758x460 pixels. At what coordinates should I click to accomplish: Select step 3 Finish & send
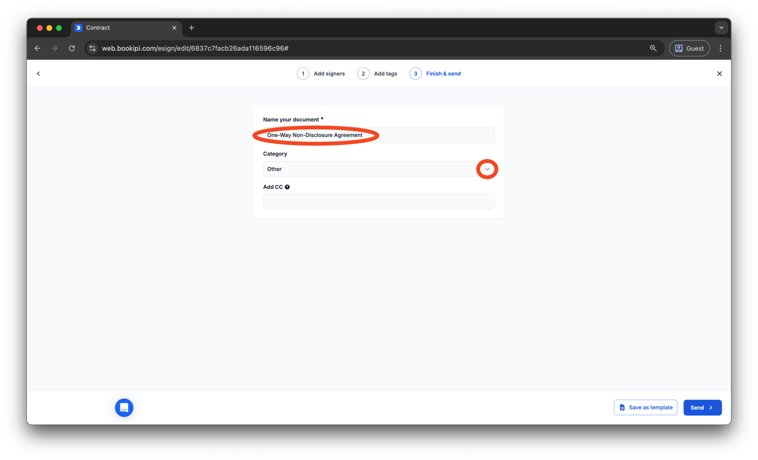[x=435, y=74]
